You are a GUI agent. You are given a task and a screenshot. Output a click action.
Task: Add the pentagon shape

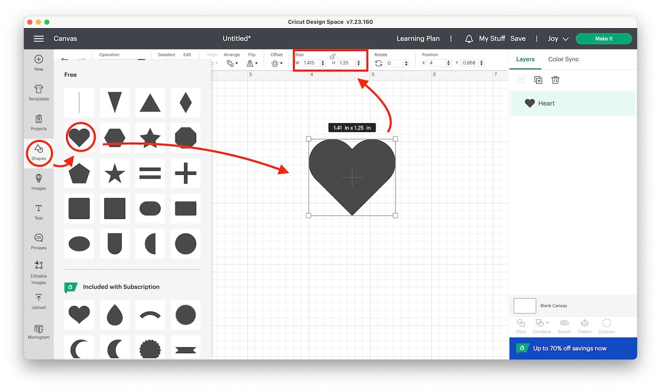(79, 173)
